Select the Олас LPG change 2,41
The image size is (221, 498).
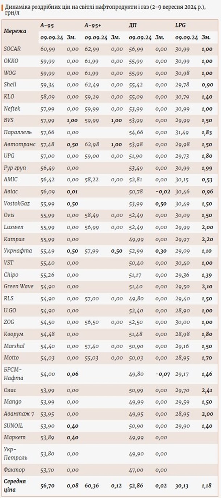pos(207,390)
